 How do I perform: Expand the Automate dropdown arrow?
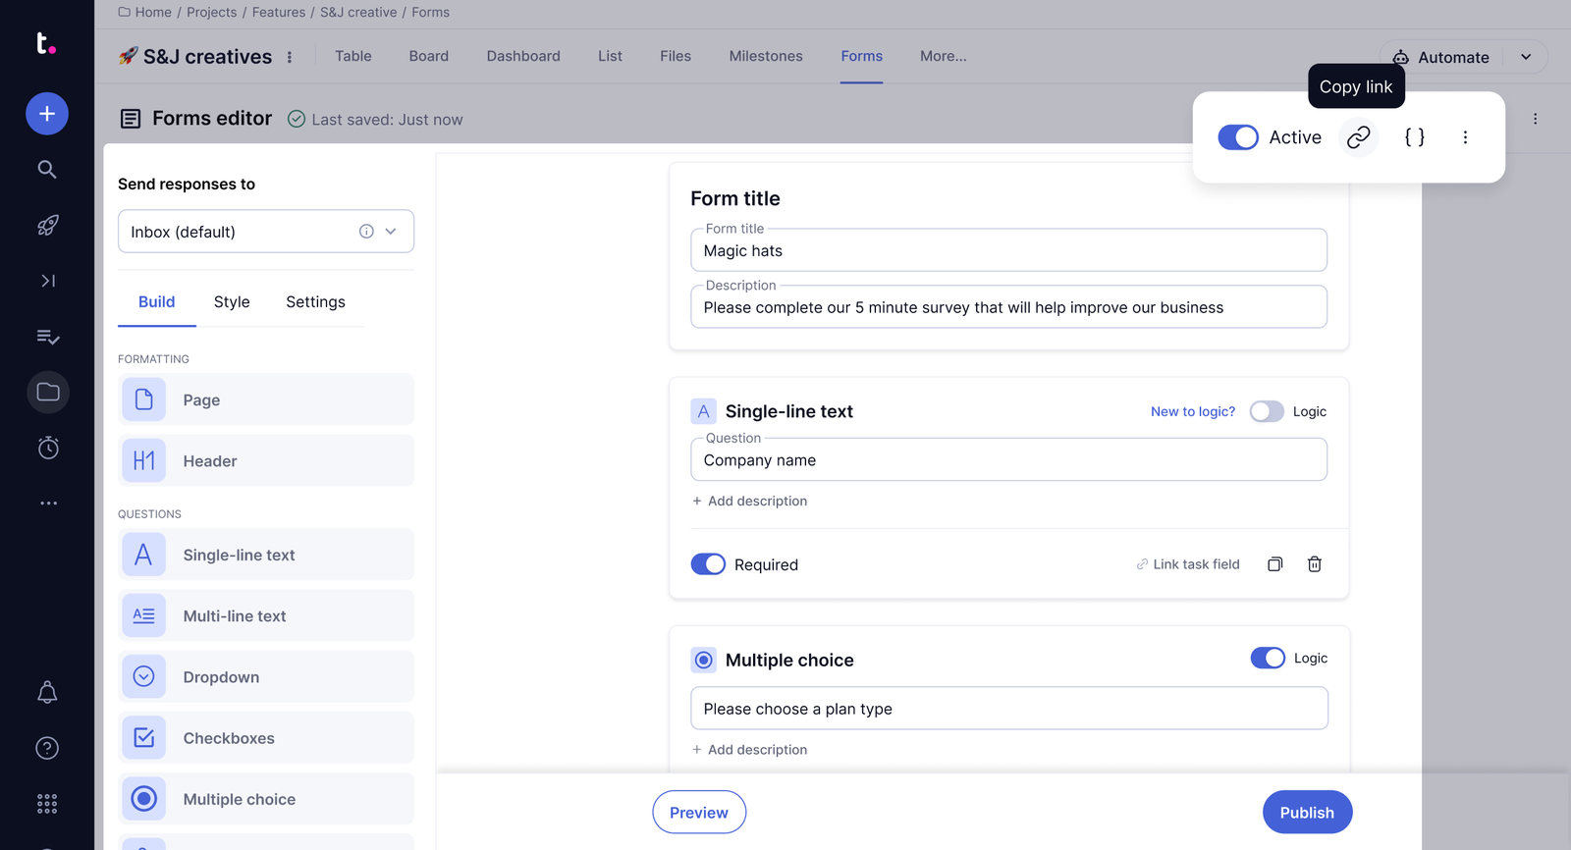pyautogui.click(x=1526, y=57)
